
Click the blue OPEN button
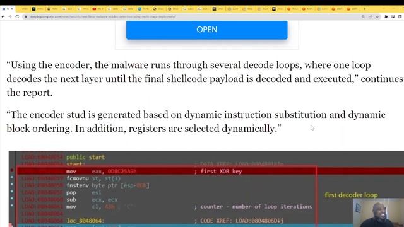[x=206, y=30]
